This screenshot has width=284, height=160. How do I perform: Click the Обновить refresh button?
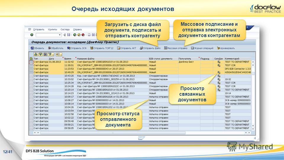[38, 48]
